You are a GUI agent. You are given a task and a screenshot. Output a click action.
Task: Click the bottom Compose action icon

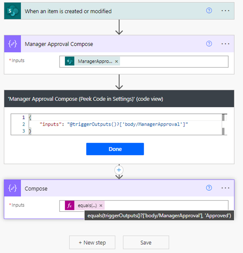tap(12, 188)
